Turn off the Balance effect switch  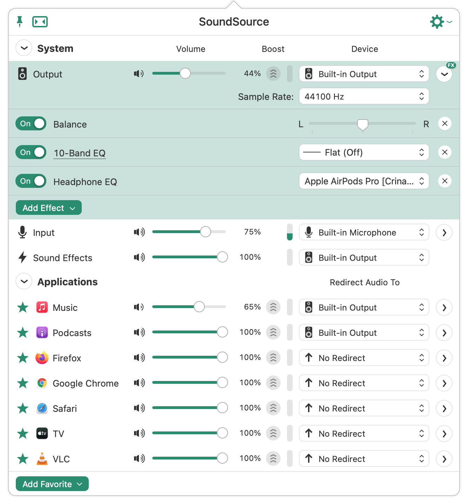[x=31, y=123]
